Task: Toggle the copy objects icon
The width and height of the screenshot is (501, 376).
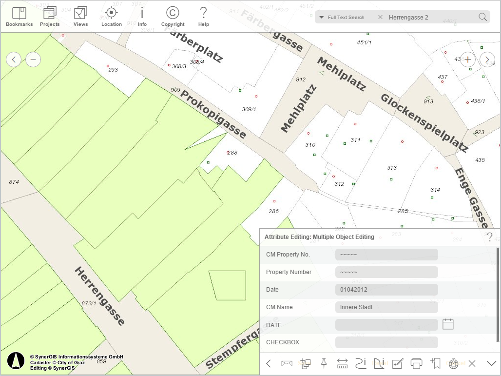Action: click(305, 363)
